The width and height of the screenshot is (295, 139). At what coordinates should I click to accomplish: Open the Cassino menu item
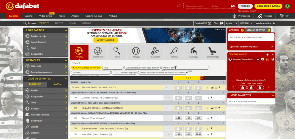click(x=29, y=16)
